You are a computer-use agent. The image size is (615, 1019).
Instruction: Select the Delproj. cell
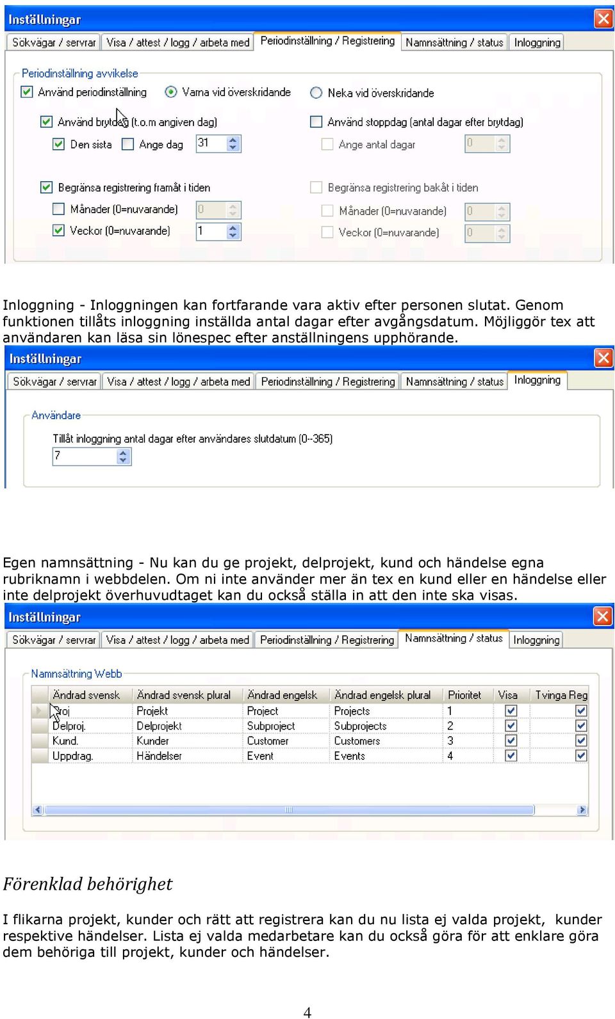pos(90,726)
